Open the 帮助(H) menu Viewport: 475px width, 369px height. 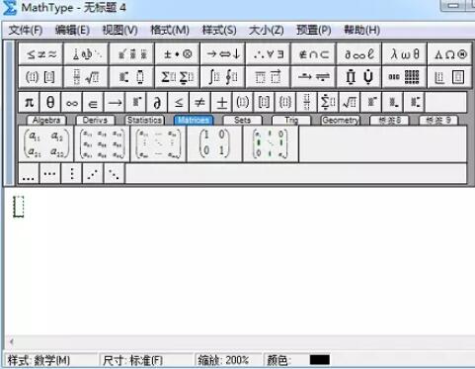361,31
